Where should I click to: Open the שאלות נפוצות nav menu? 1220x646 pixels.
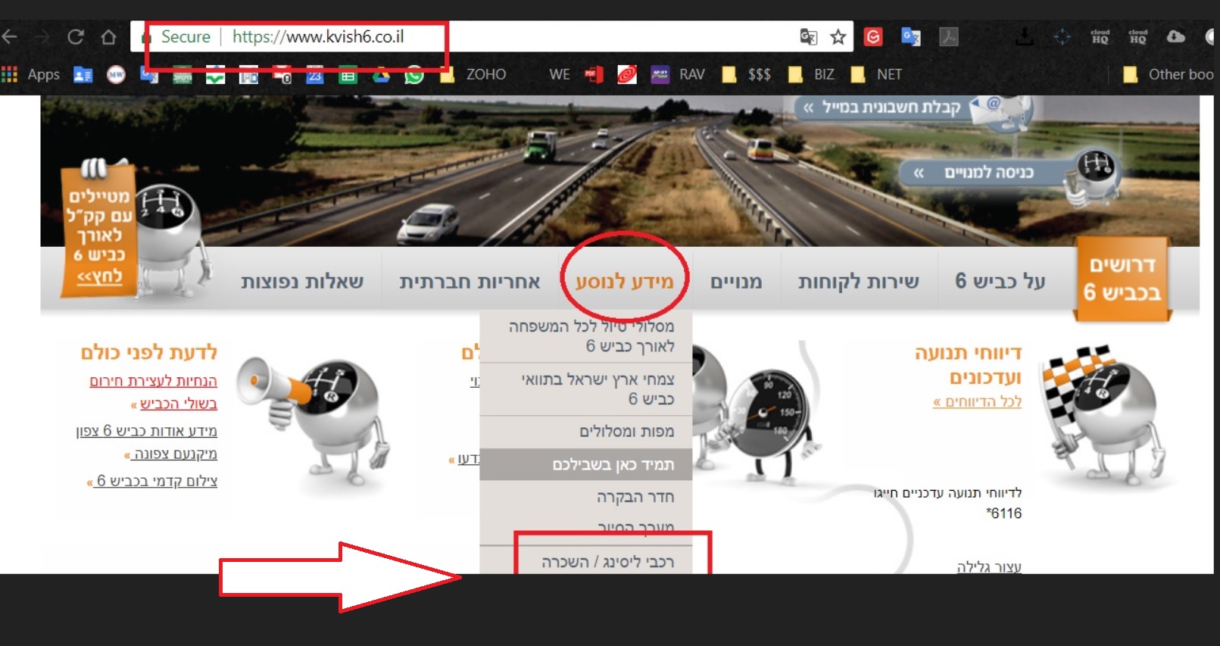click(x=302, y=282)
